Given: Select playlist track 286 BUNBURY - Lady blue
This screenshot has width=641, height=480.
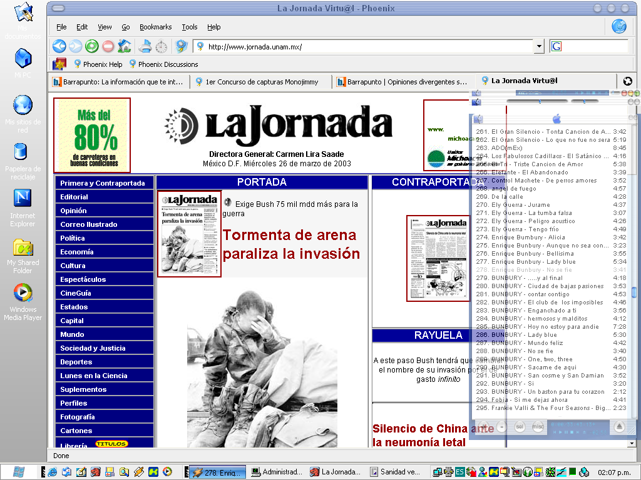Looking at the screenshot, I should click(551, 335).
